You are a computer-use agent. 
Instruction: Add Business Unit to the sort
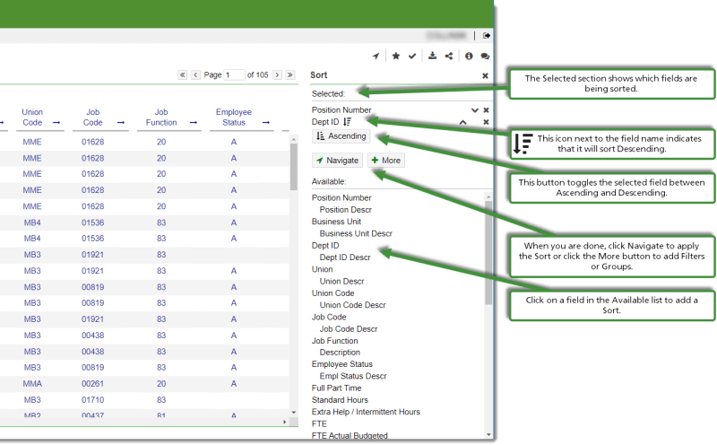(x=337, y=222)
